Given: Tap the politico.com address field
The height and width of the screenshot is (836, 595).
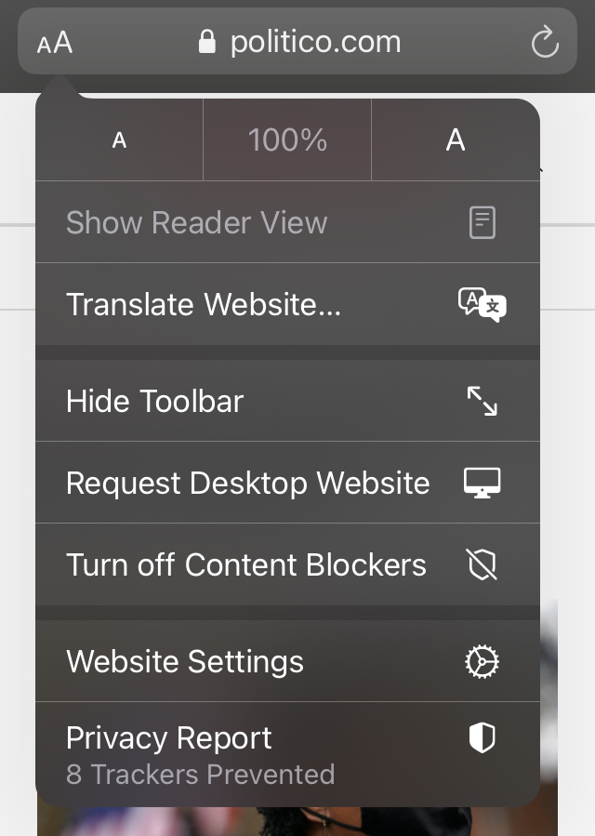Looking at the screenshot, I should pos(315,42).
